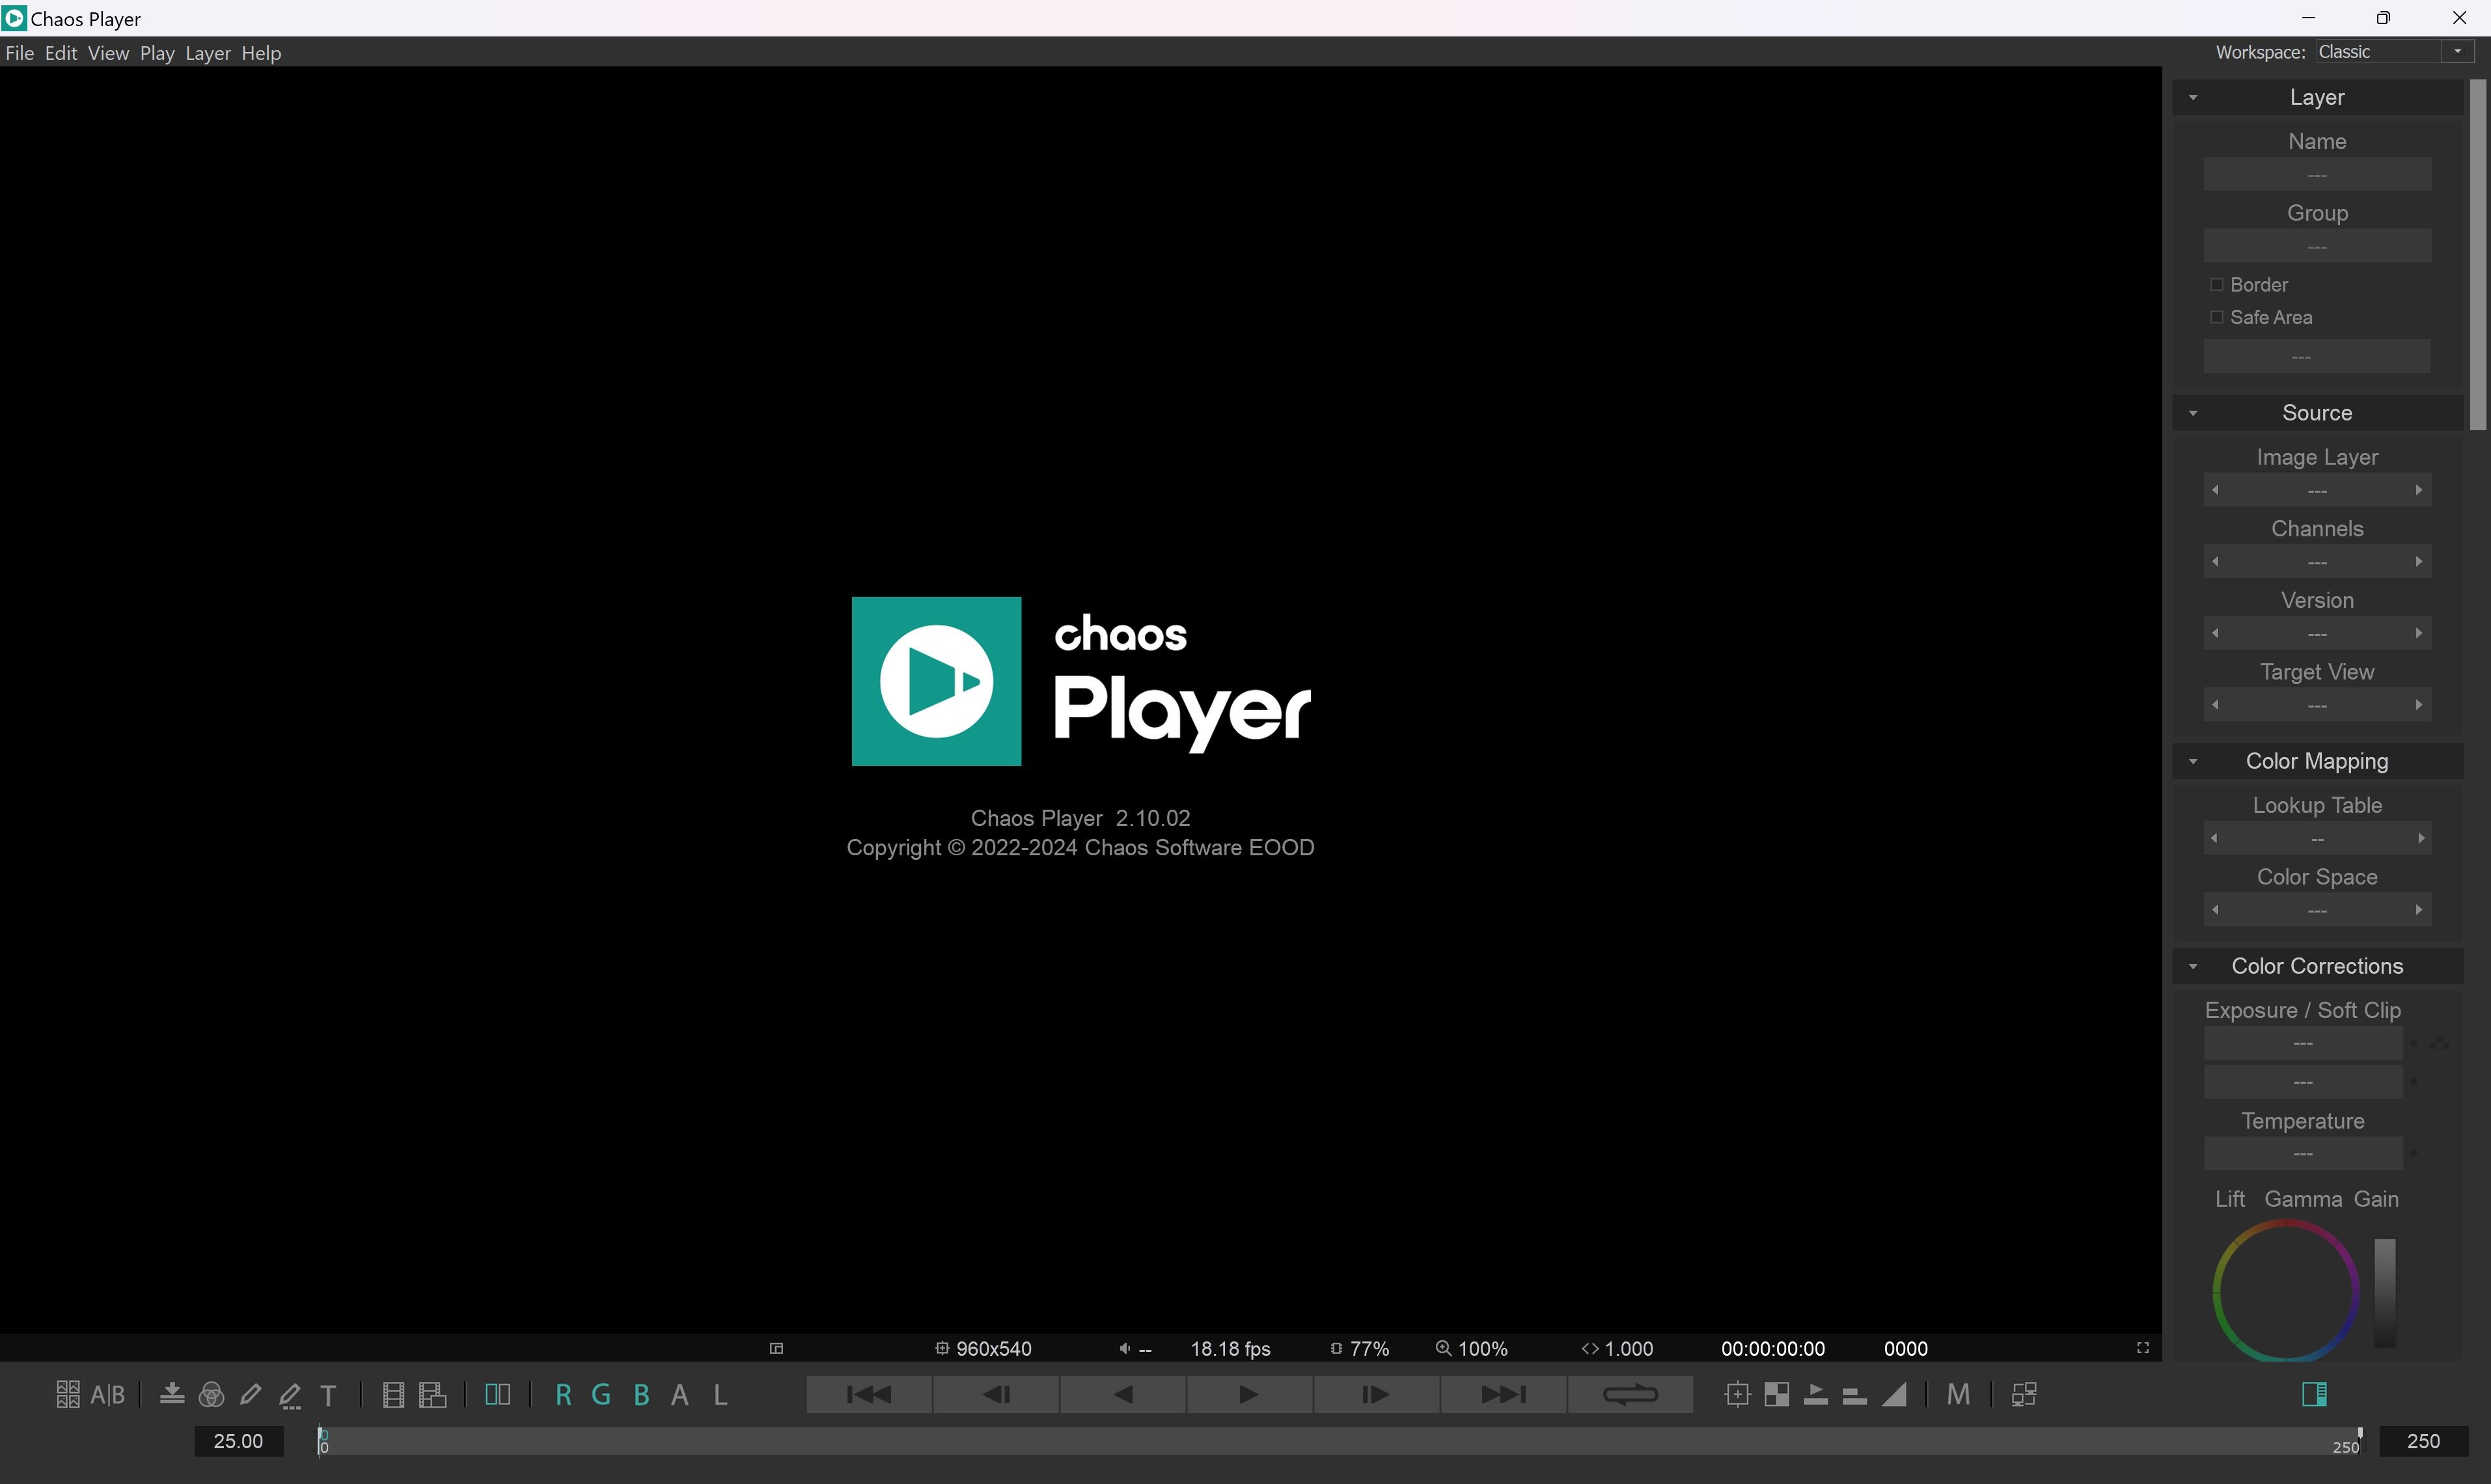2491x1484 pixels.
Task: Click the layer Name input field
Action: click(2317, 175)
